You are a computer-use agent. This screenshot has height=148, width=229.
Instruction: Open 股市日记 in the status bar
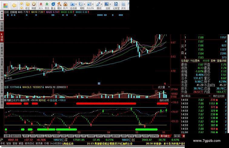29,144
